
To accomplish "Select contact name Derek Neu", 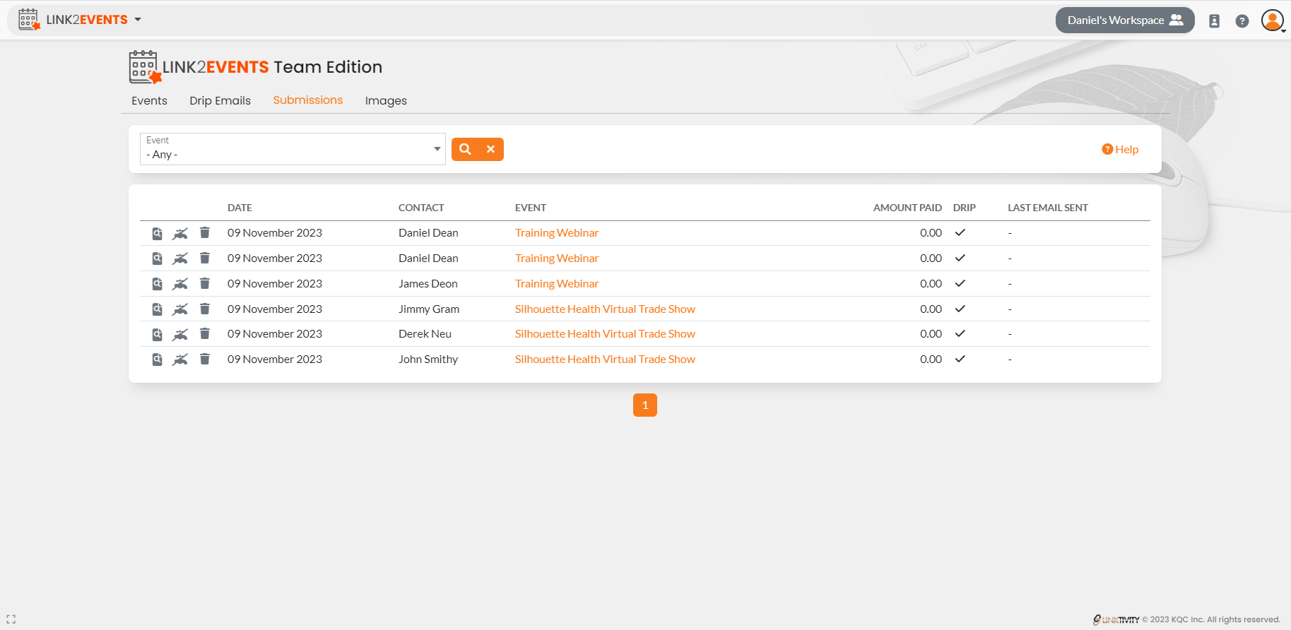I will point(425,334).
